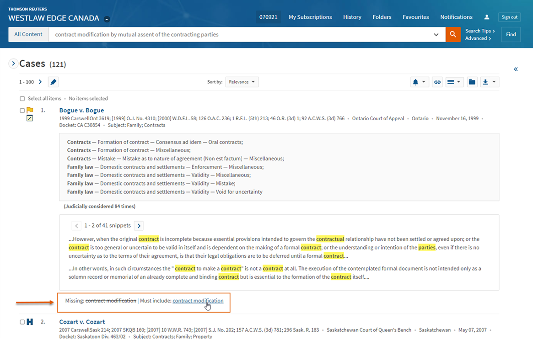
Task: Click the save to folder icon
Action: point(472,82)
